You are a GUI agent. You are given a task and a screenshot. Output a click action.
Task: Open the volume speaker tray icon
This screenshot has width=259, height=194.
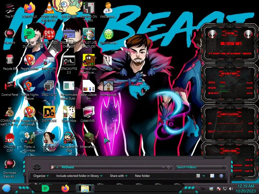(231, 188)
